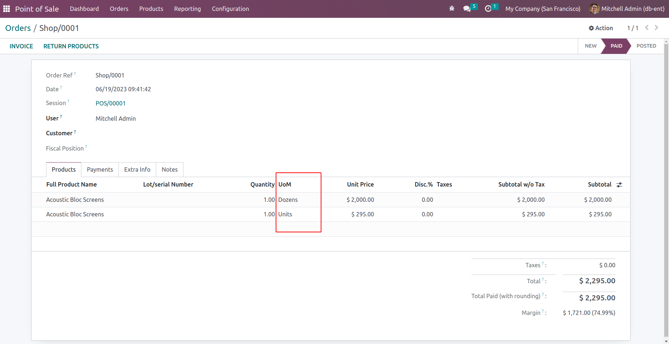Open the Orders menu
The width and height of the screenshot is (669, 344).
119,9
